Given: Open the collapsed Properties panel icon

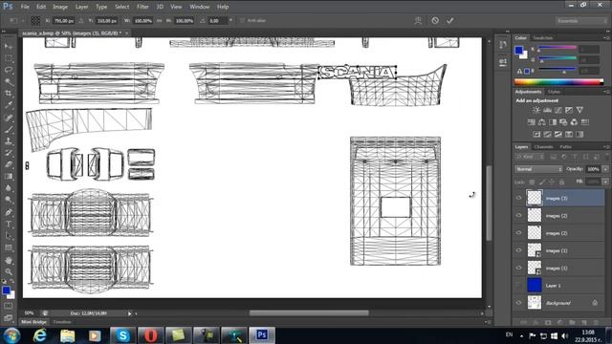Looking at the screenshot, I should pos(503,61).
